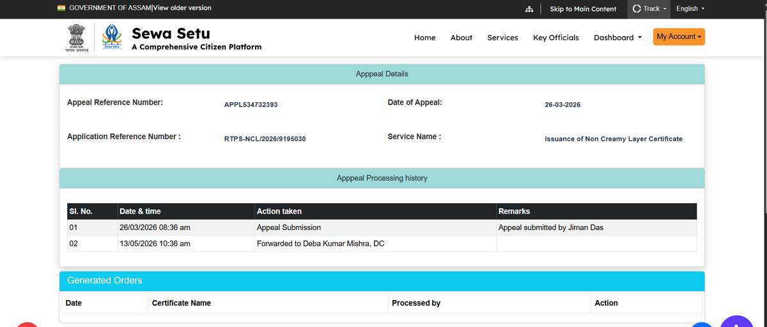The image size is (767, 327).
Task: Click the India flag icon
Action: [x=61, y=8]
